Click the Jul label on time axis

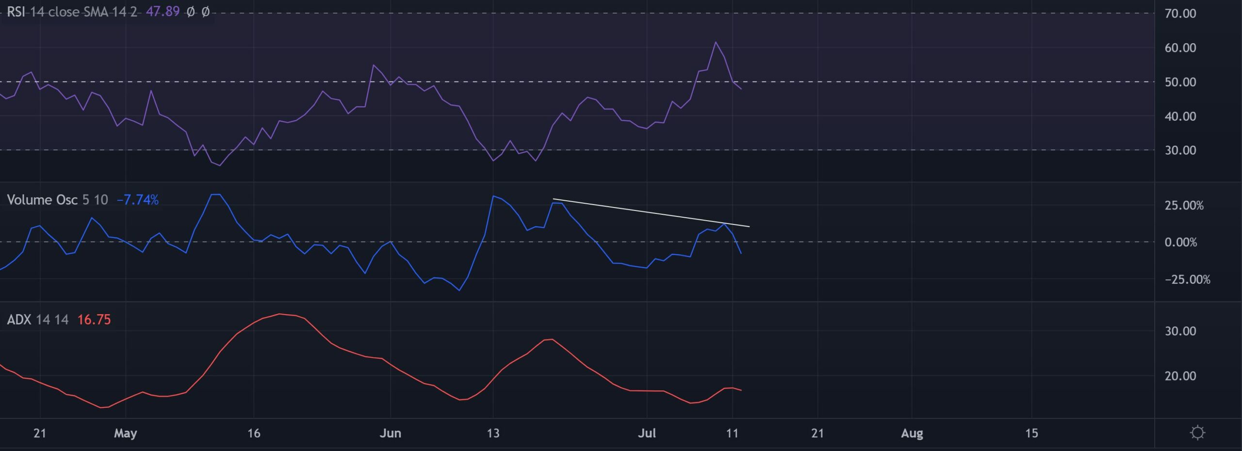click(646, 433)
